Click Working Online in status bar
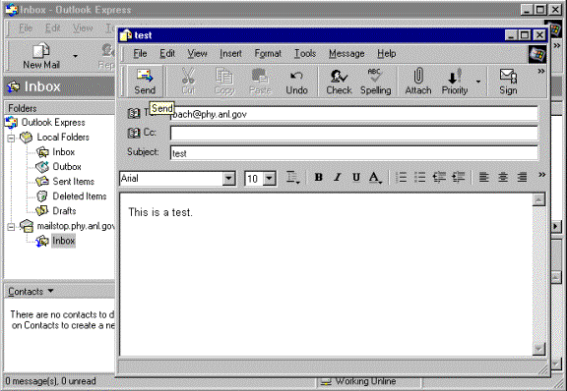Screen dimensions: 567x391 365,381
